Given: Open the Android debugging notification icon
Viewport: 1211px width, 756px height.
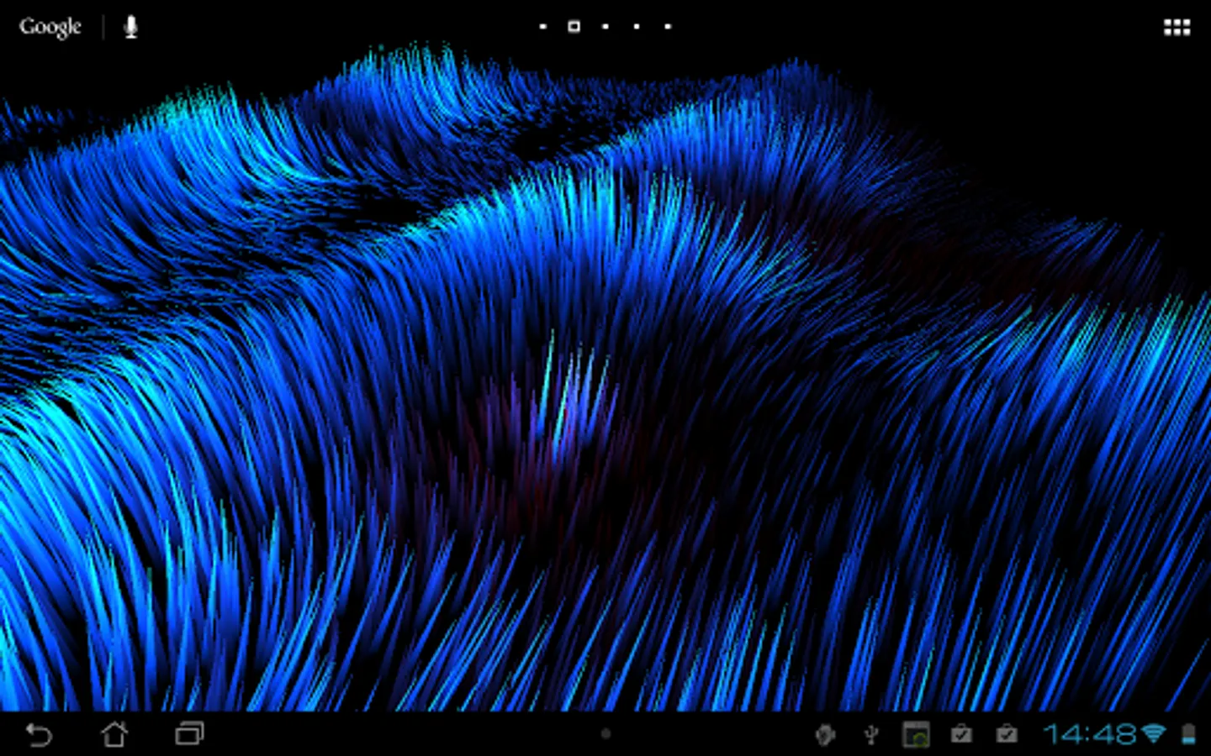Looking at the screenshot, I should click(826, 735).
